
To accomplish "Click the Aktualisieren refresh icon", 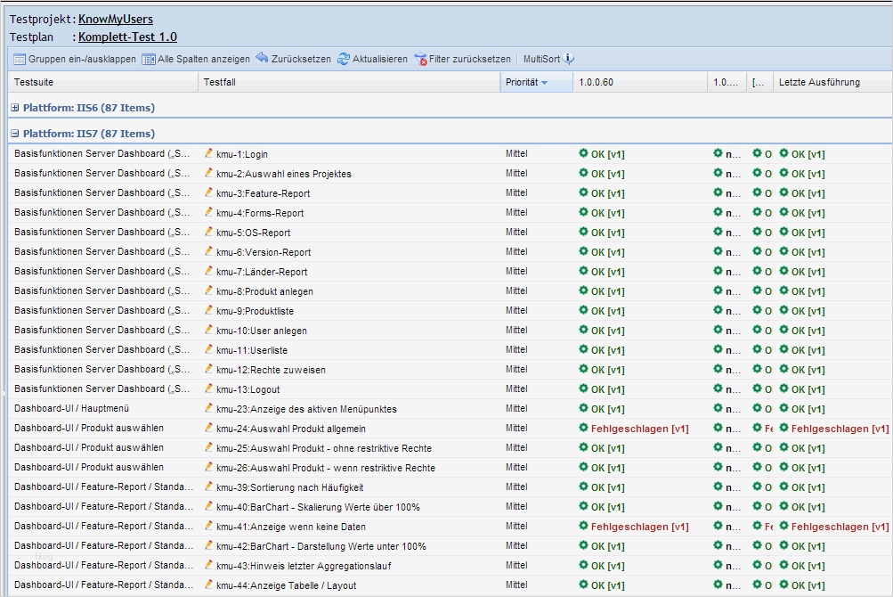I will 344,59.
